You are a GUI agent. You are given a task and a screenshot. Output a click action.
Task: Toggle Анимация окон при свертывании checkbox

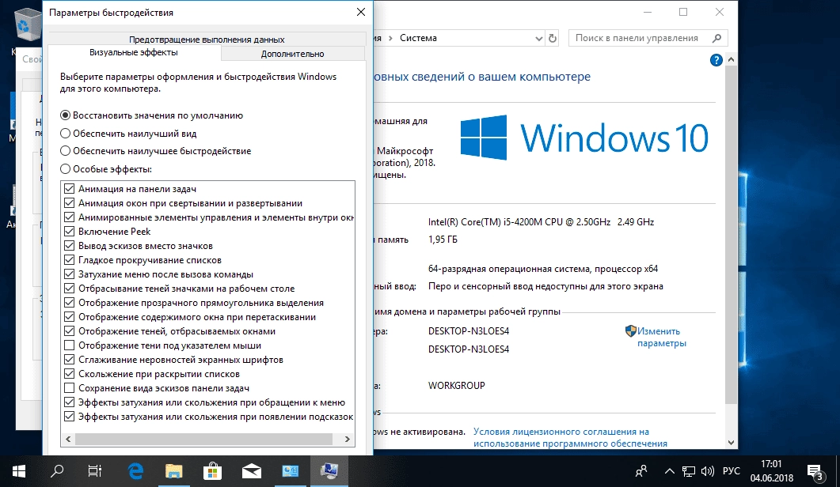tap(69, 203)
